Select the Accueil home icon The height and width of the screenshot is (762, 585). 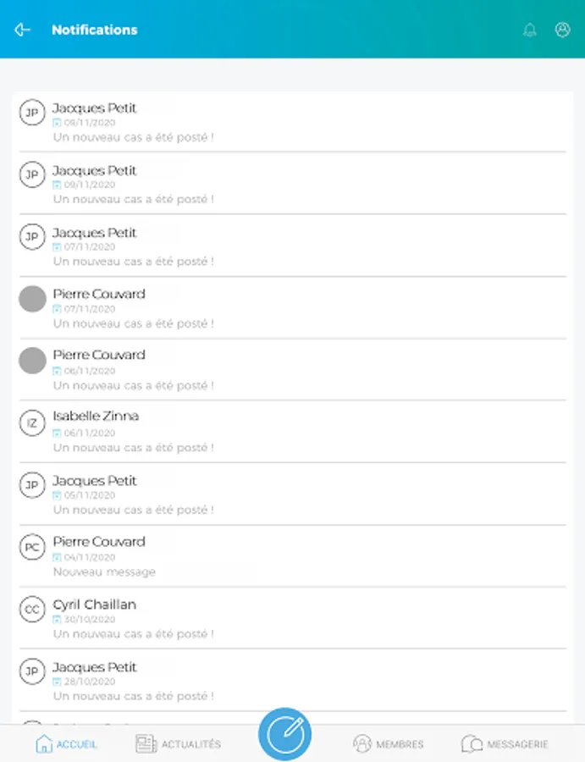click(44, 743)
